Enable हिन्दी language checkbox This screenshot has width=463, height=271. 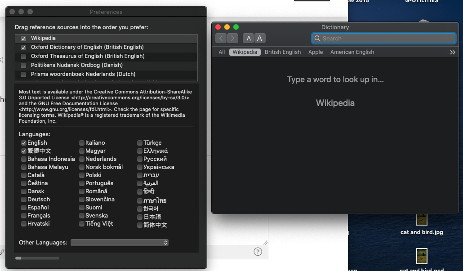[x=140, y=192]
